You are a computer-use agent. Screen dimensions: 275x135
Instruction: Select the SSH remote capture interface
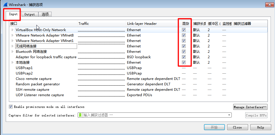(33, 89)
